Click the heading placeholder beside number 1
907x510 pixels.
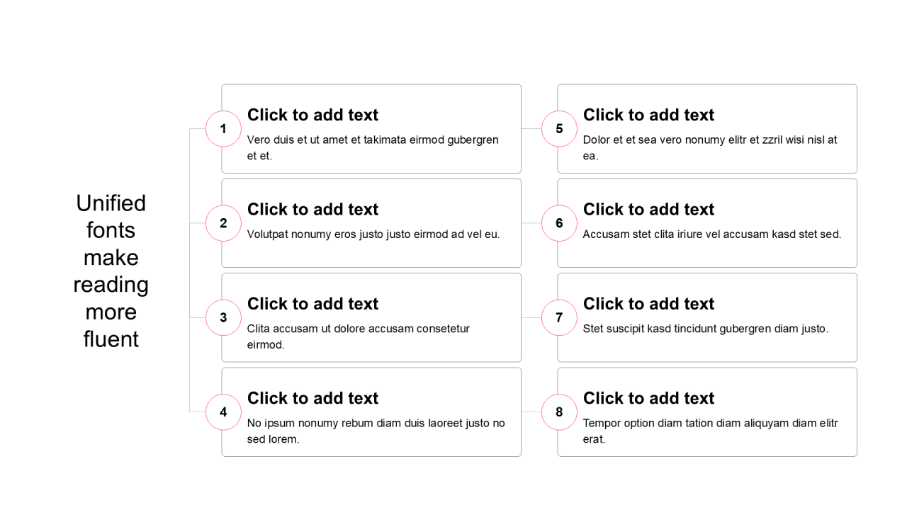(x=312, y=115)
